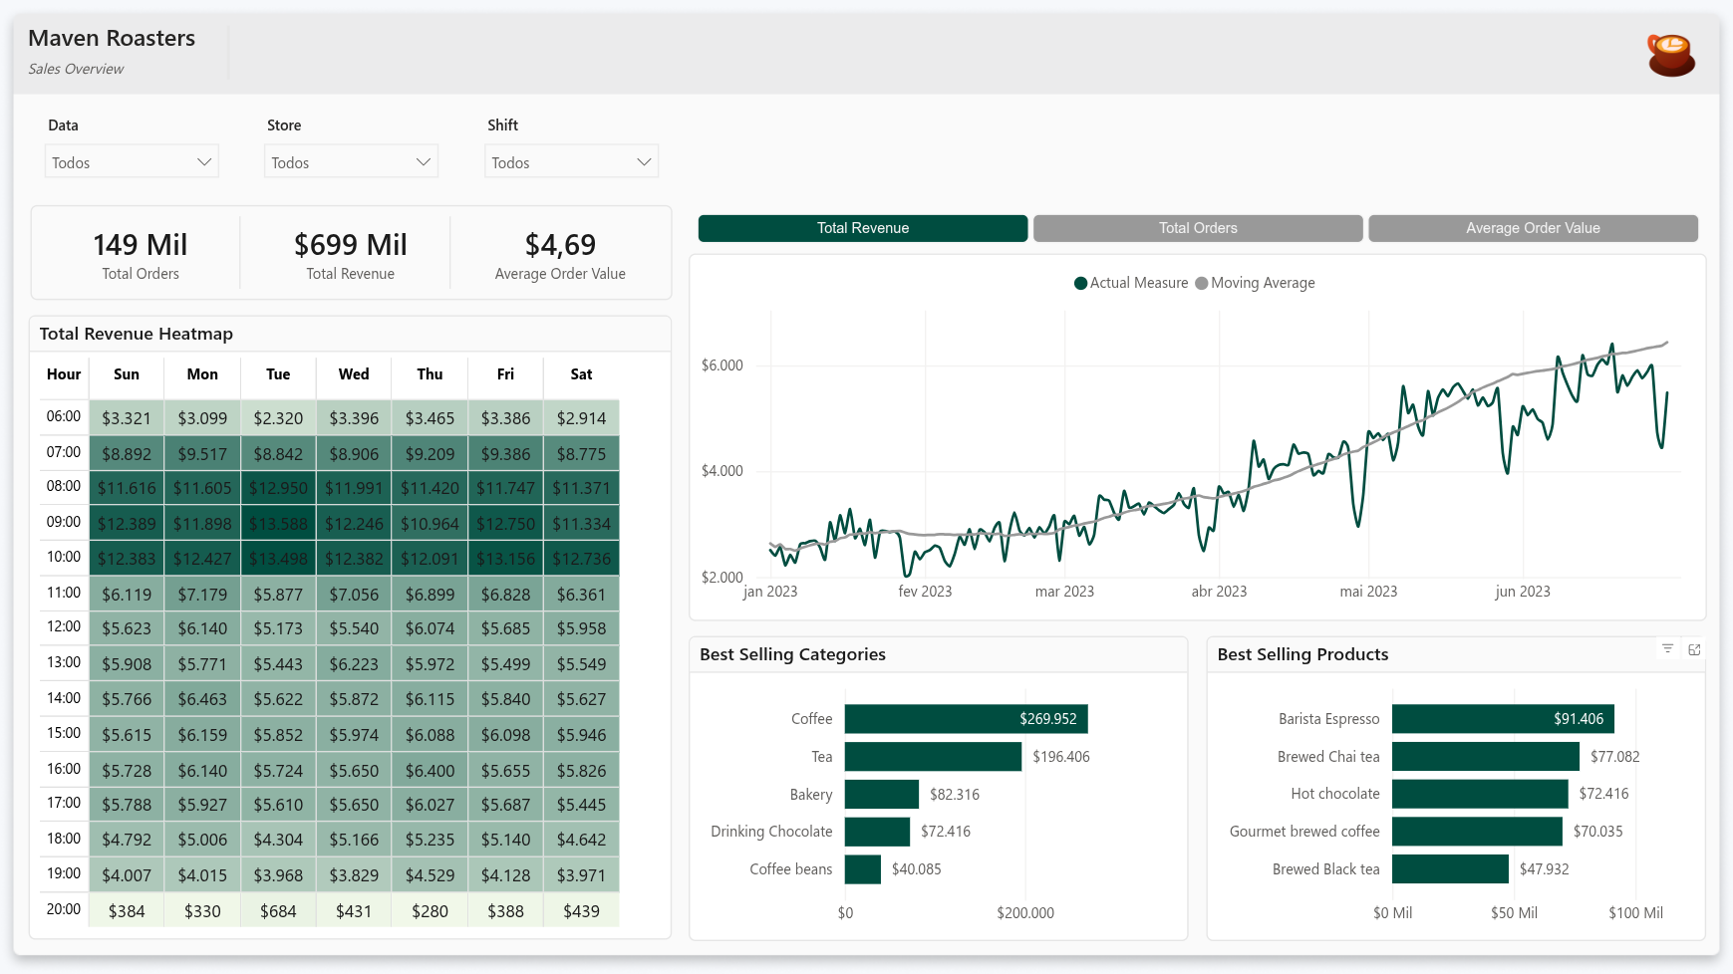Click the heatmap cell $684

pos(278,911)
